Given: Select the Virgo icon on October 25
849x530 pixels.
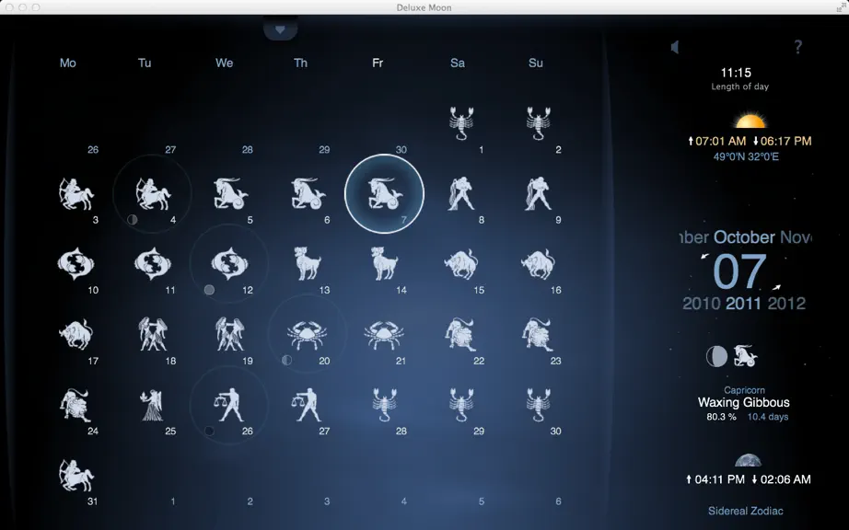Looking at the screenshot, I should pyautogui.click(x=153, y=405).
